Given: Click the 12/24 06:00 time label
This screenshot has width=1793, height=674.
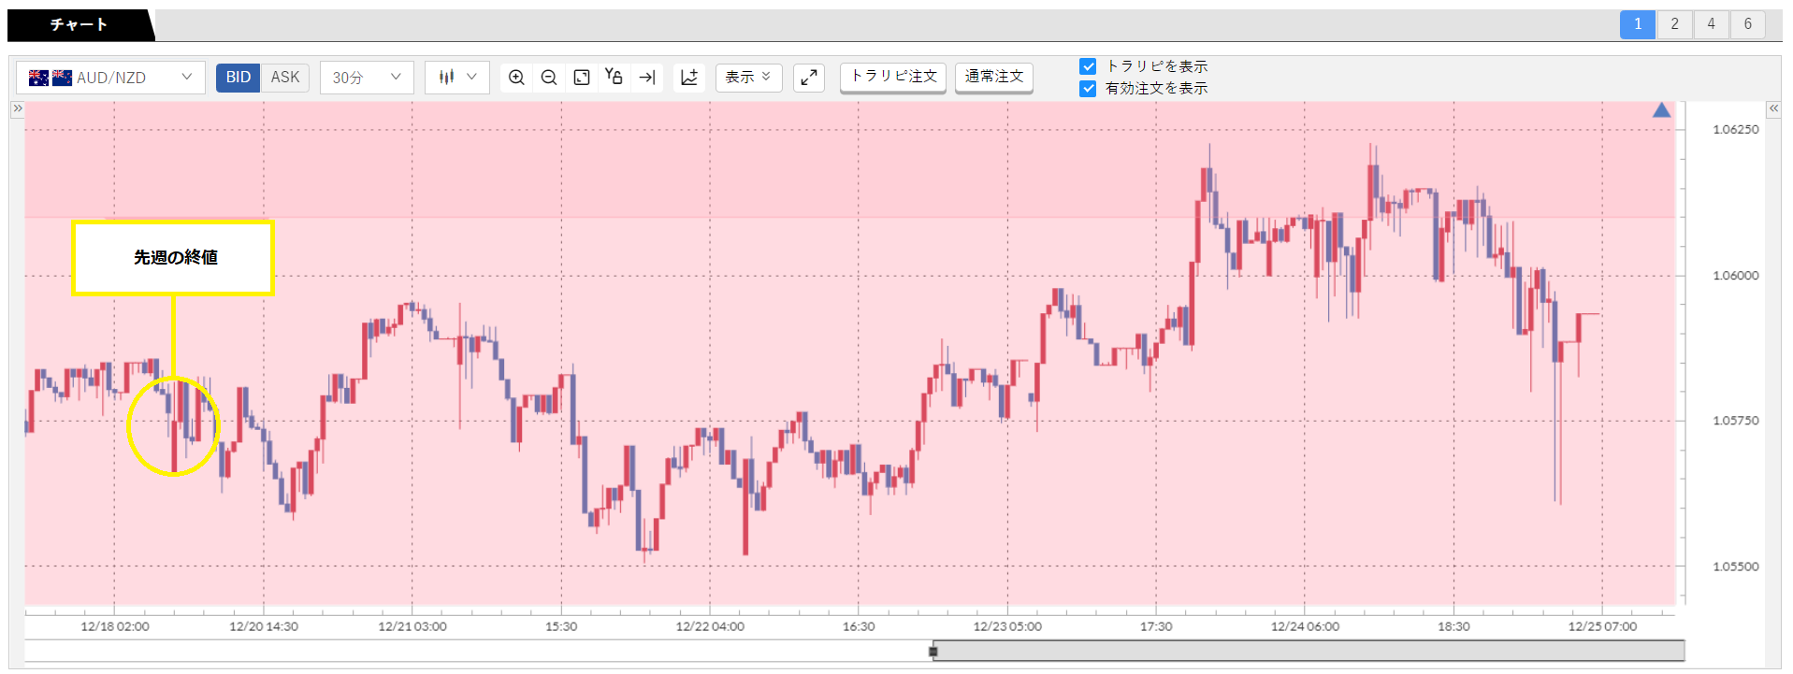Looking at the screenshot, I should 1305,626.
